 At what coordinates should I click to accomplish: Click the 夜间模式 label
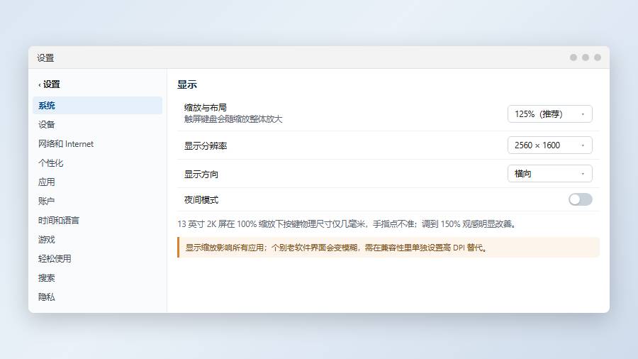[x=201, y=200]
